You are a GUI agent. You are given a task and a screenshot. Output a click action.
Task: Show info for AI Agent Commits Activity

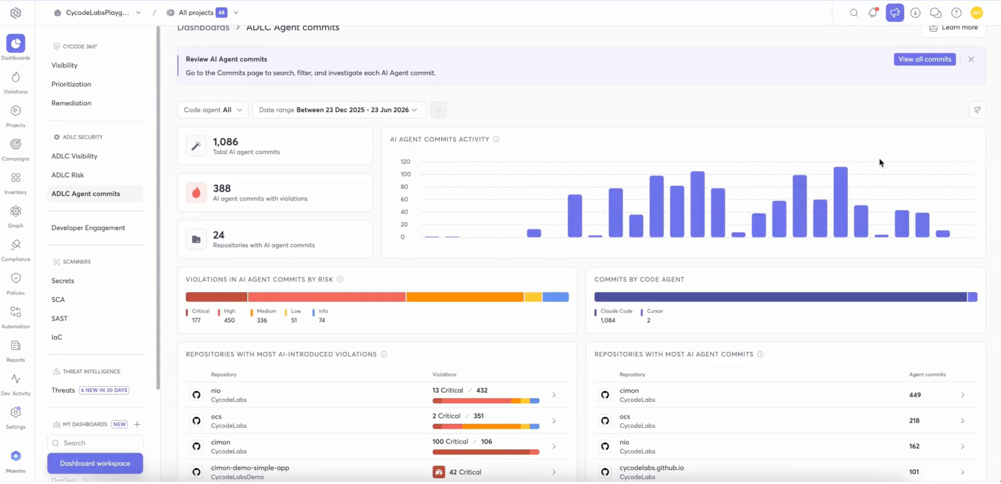tap(496, 139)
